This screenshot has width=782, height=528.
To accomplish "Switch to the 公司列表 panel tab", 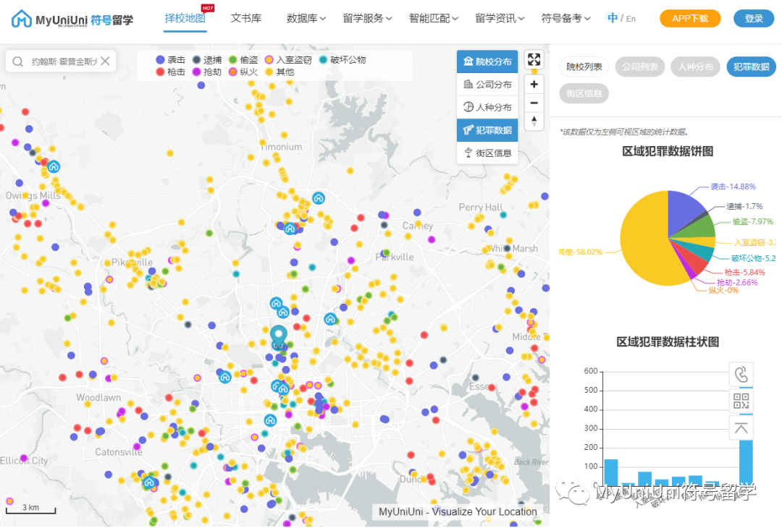I will point(640,67).
